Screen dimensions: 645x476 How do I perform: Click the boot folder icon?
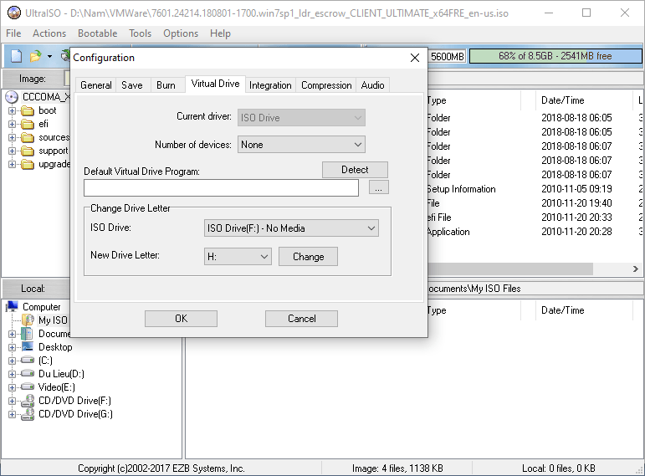28,110
